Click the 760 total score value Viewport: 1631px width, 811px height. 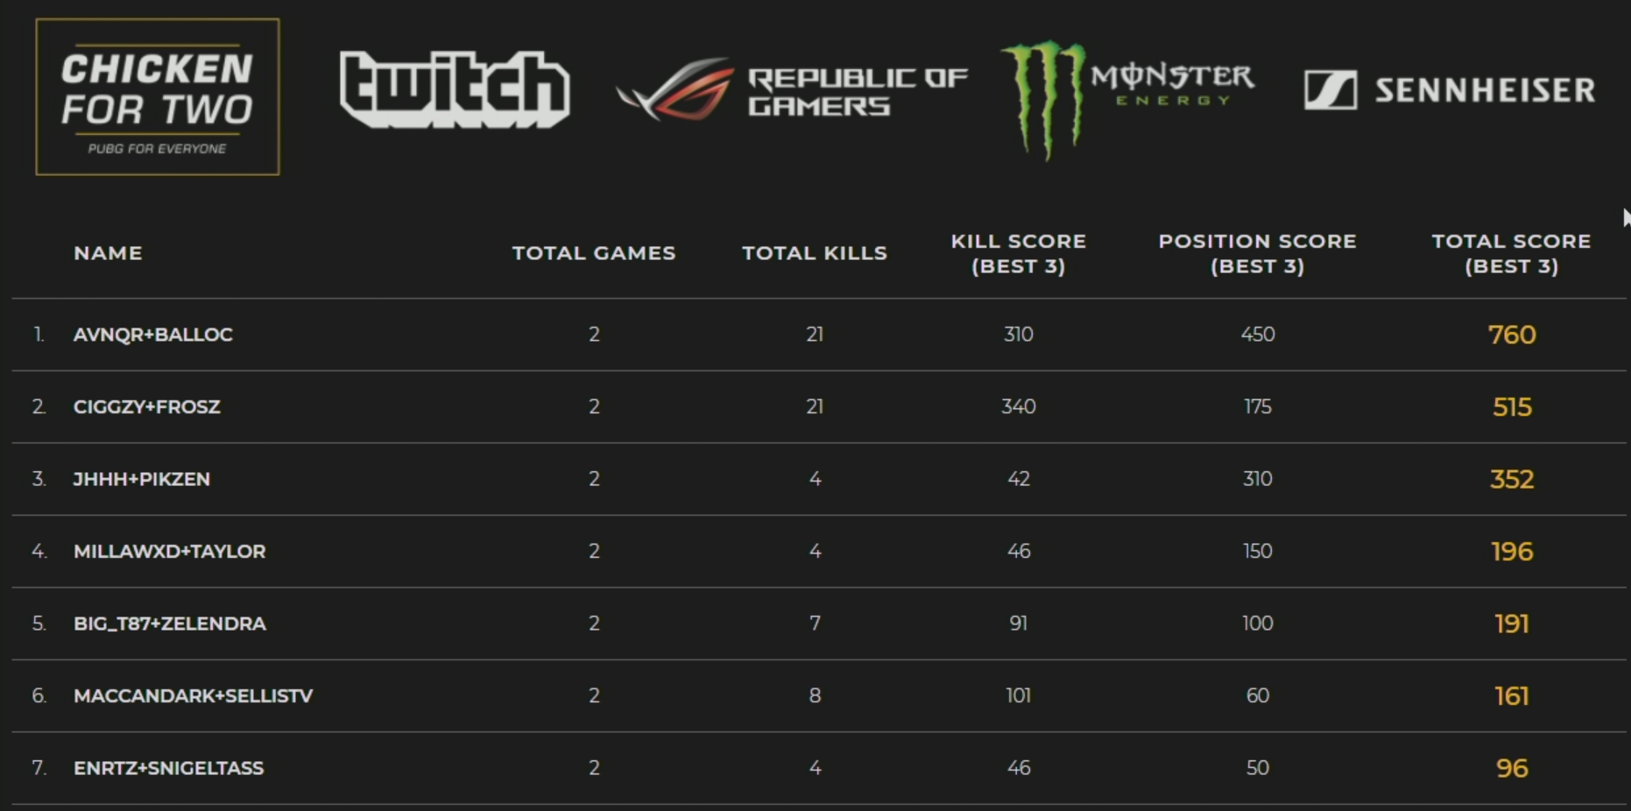[1512, 335]
